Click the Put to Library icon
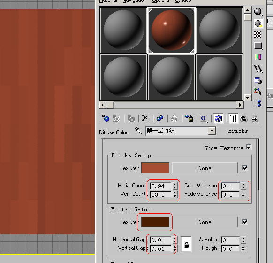273x263 pixels. tap(189, 118)
